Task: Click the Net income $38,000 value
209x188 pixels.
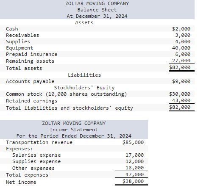Action: [x=133, y=181]
